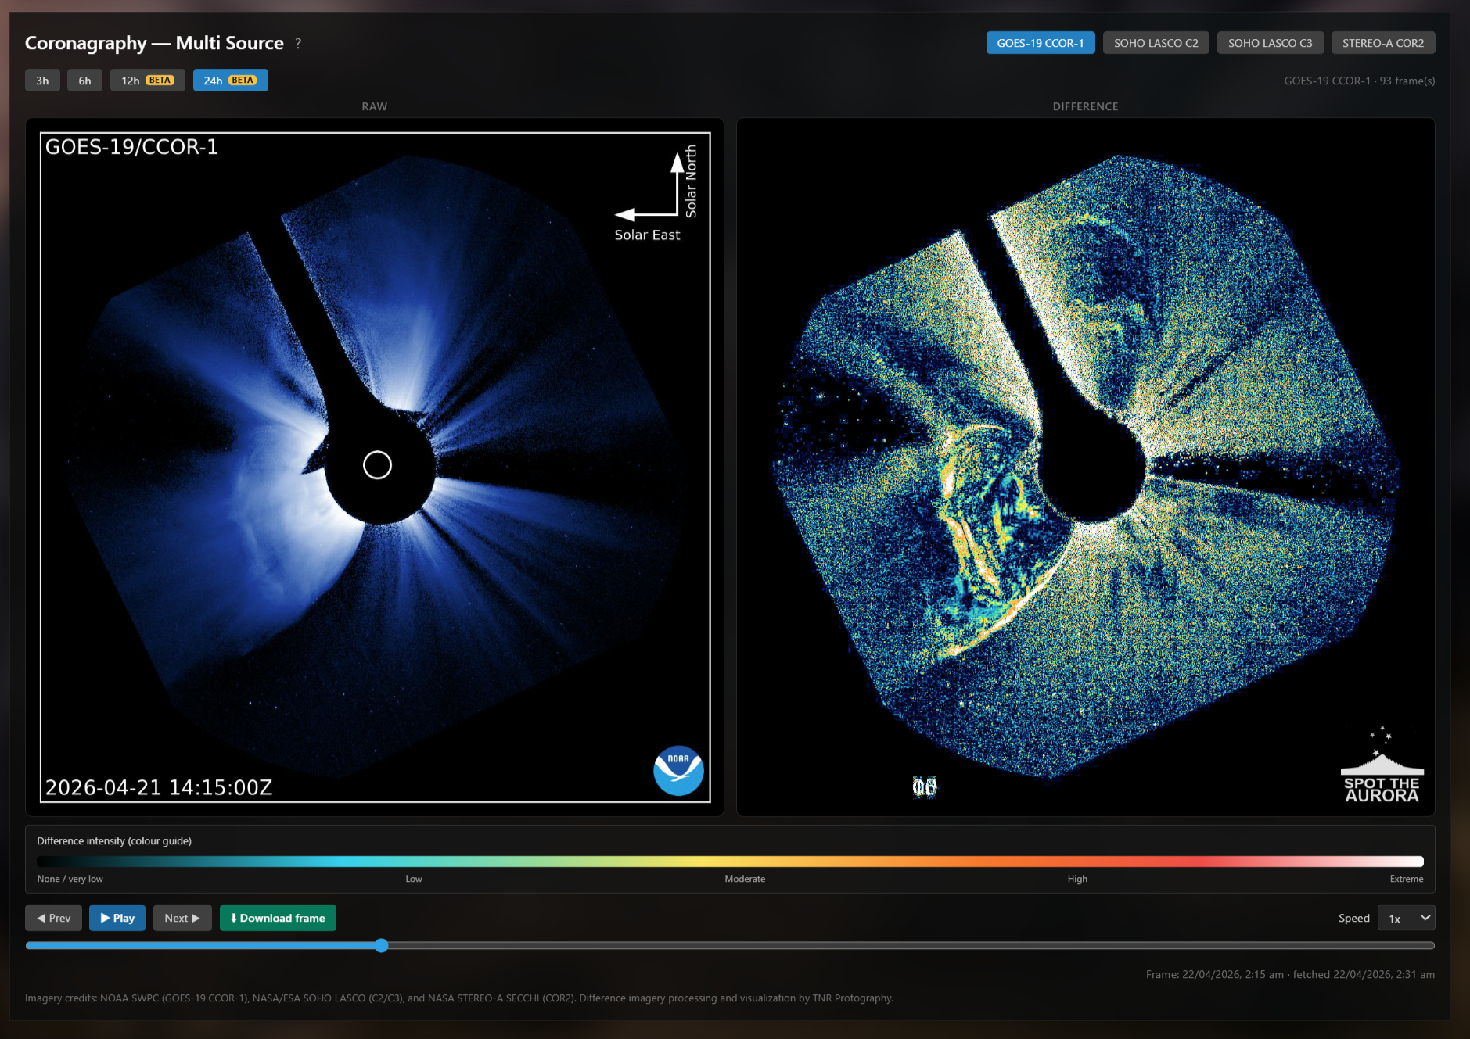This screenshot has width=1470, height=1039.
Task: Click the frame timeline slider handle
Action: coord(381,946)
